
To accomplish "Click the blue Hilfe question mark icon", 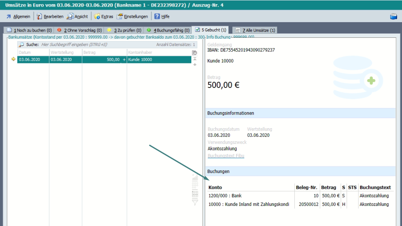I will (157, 16).
